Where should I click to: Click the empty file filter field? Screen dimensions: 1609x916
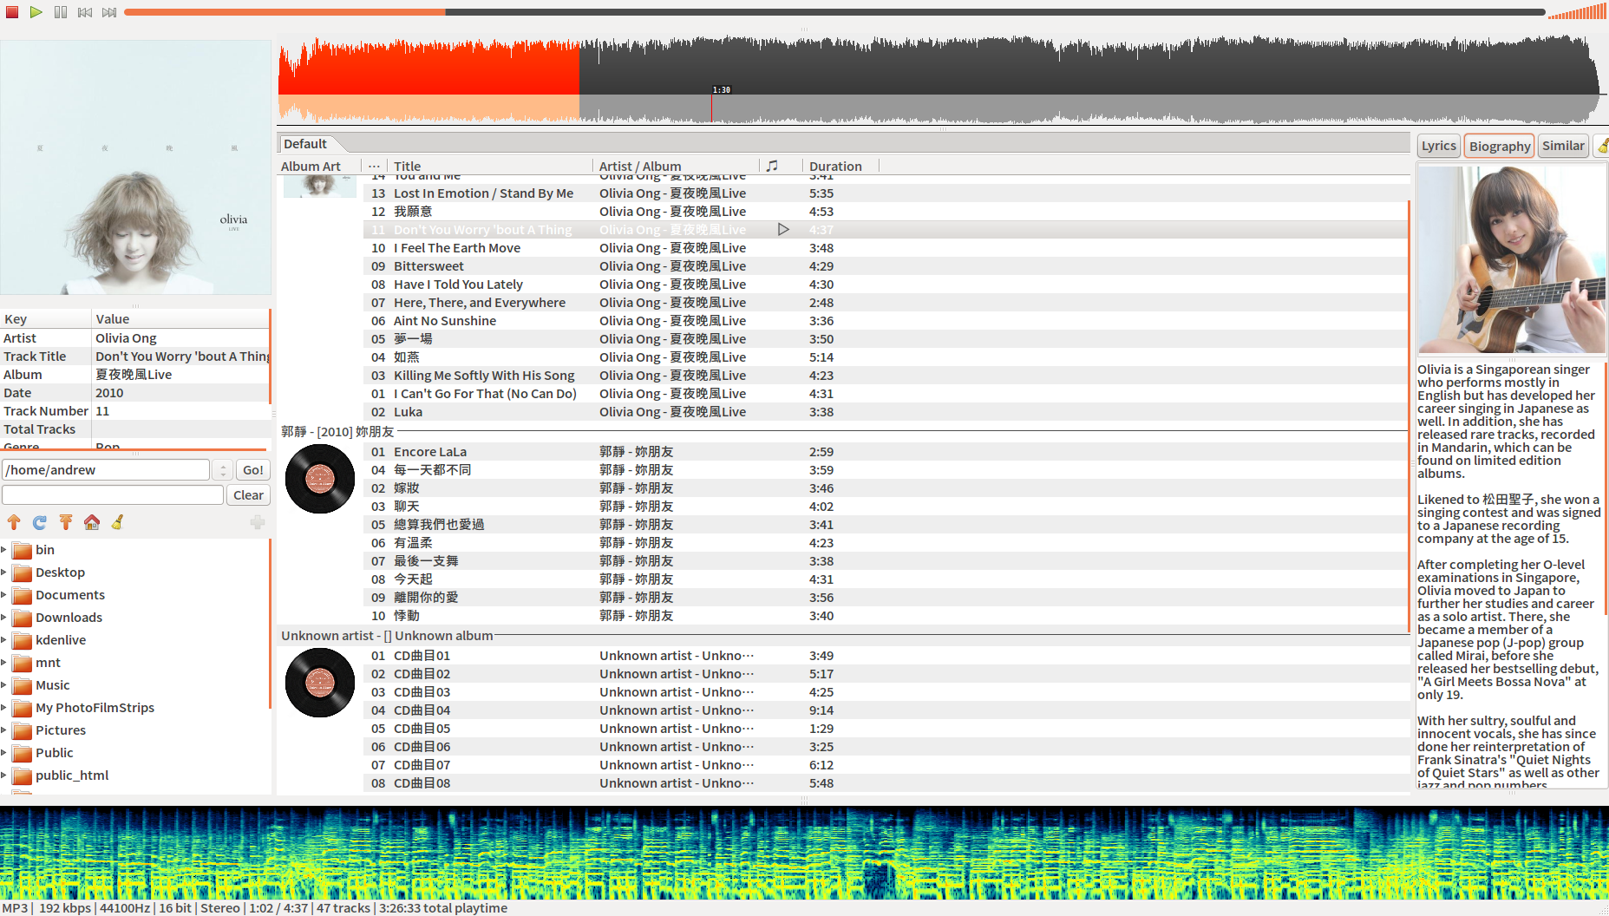coord(113,495)
